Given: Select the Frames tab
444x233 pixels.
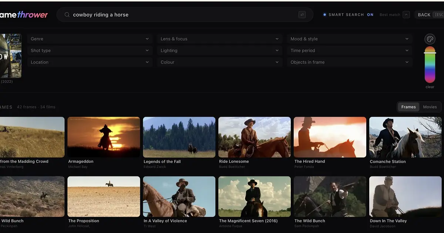Looking at the screenshot, I should click(x=408, y=107).
